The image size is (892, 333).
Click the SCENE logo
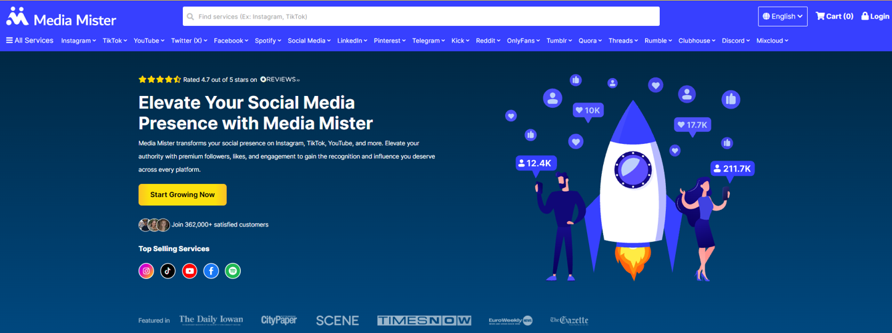pyautogui.click(x=337, y=320)
